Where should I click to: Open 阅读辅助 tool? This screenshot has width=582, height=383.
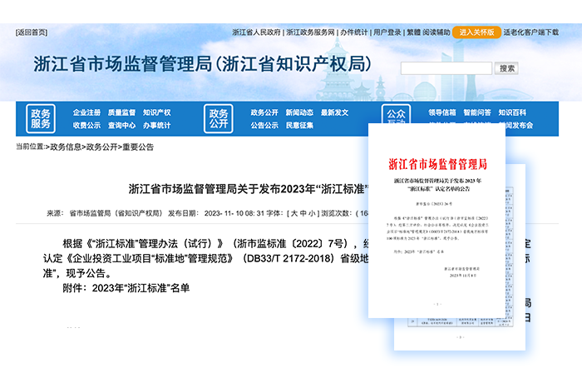(436, 32)
